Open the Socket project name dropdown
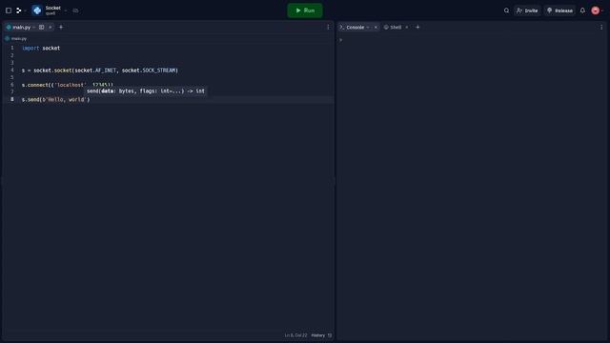 pos(66,10)
